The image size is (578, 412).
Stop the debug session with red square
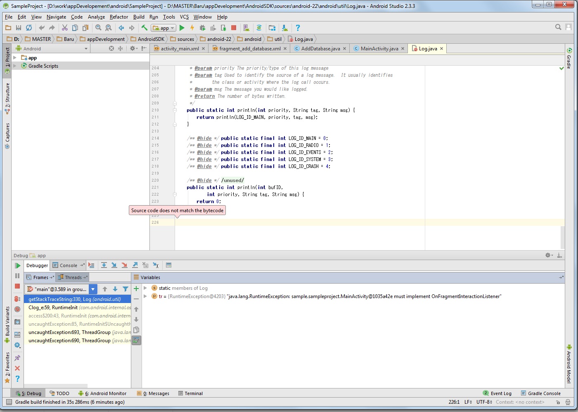17,286
